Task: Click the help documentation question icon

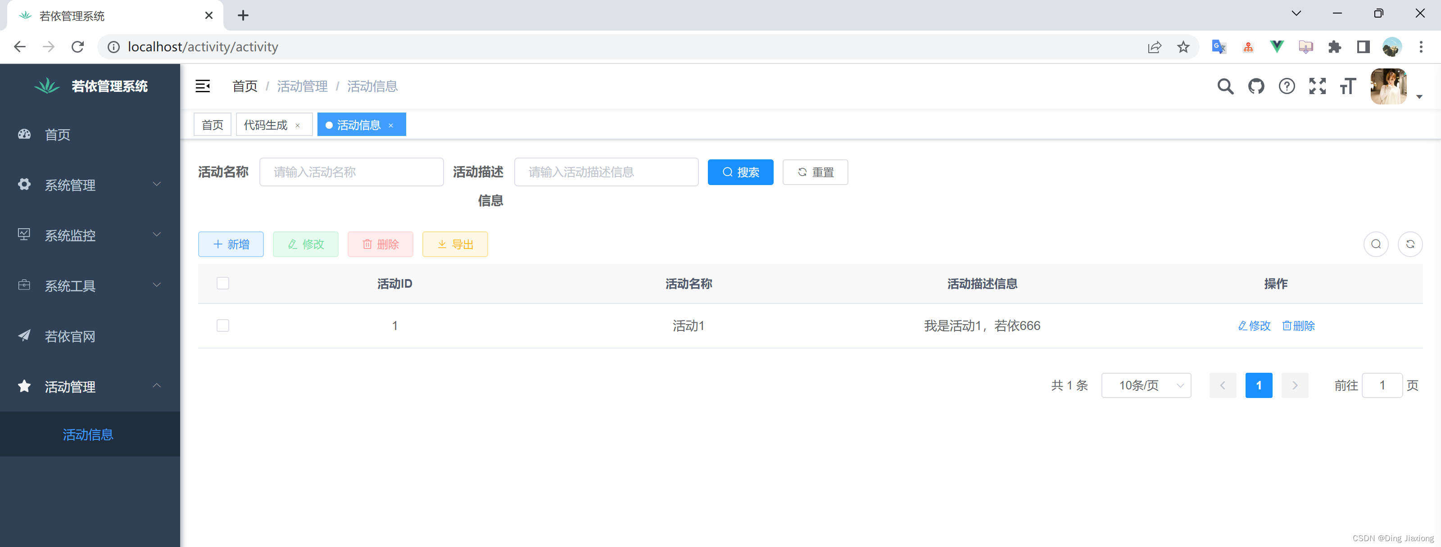Action: pos(1287,86)
